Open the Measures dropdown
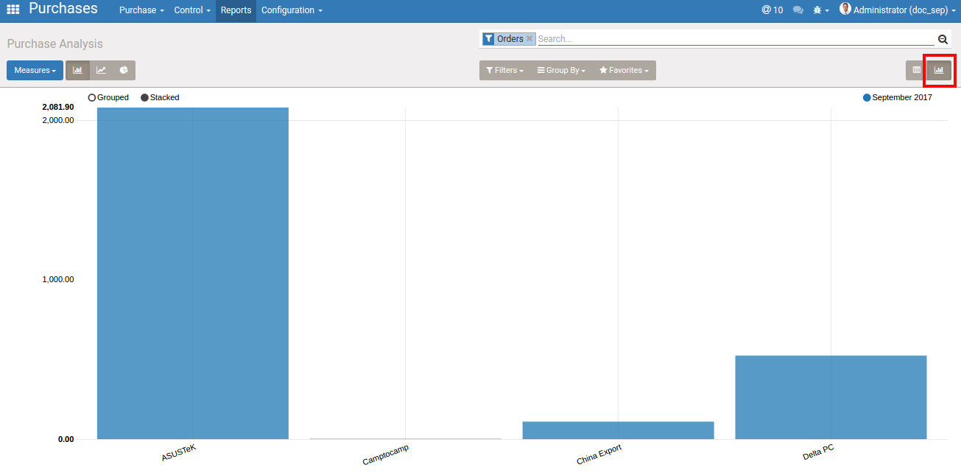The height and width of the screenshot is (473, 961). [x=35, y=70]
